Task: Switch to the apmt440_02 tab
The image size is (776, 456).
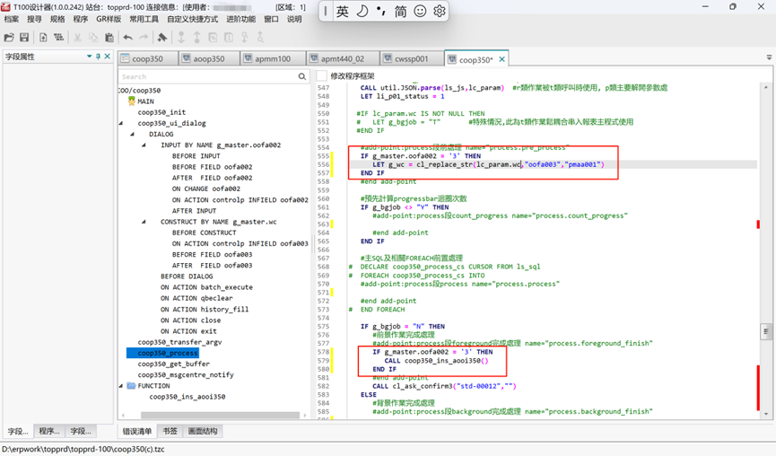Action: pos(343,59)
